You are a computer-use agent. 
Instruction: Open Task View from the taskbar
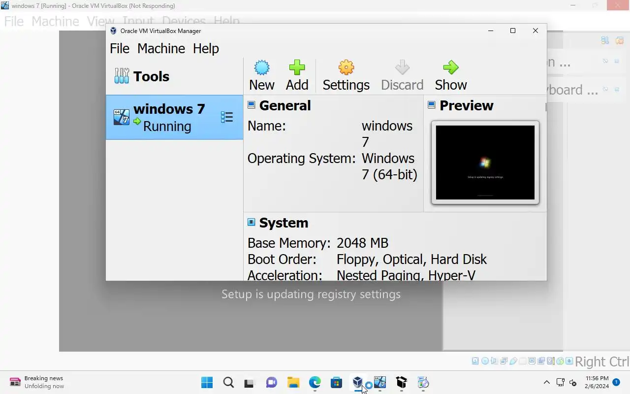click(x=250, y=382)
